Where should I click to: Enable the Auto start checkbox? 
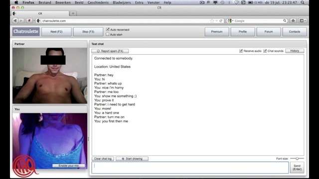tap(108, 34)
